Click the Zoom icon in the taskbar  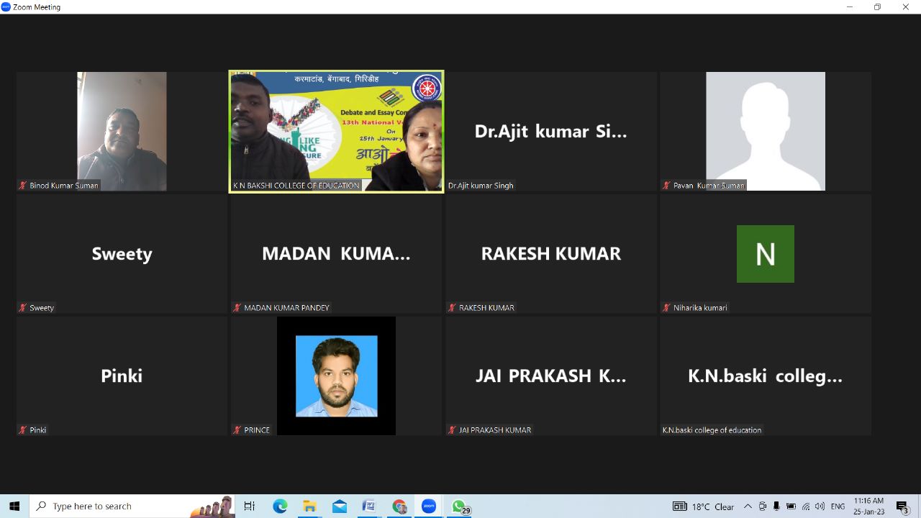429,506
